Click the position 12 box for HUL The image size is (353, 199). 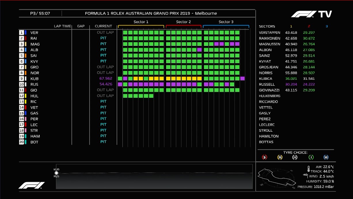[x=21, y=96]
